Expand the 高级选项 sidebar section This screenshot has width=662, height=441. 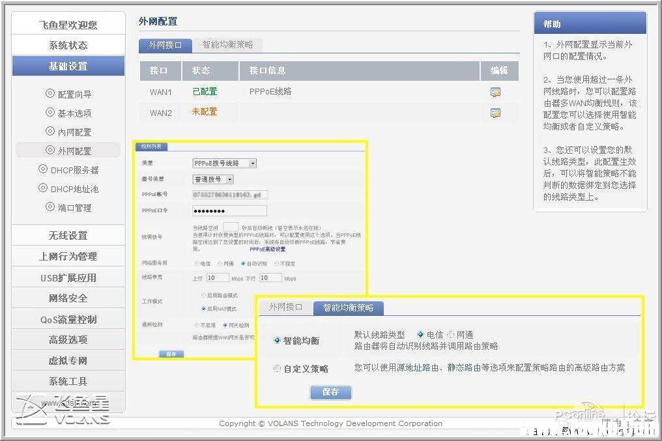tap(68, 340)
